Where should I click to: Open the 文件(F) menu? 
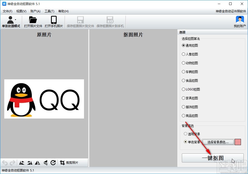point(8,11)
